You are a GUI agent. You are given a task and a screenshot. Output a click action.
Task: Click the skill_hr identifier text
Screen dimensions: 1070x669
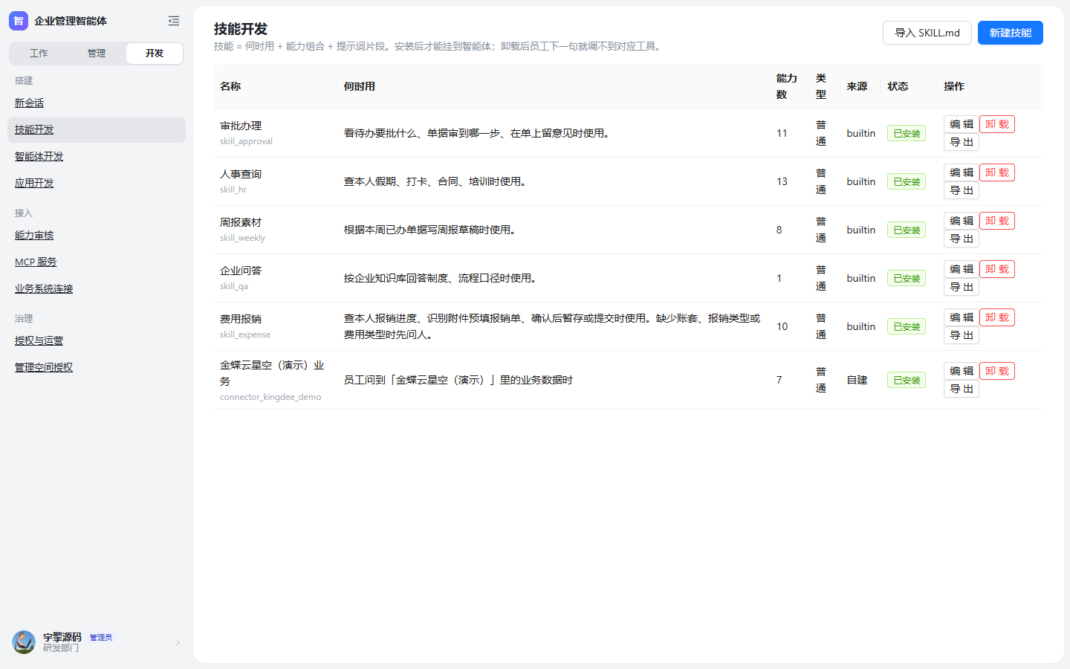point(233,190)
